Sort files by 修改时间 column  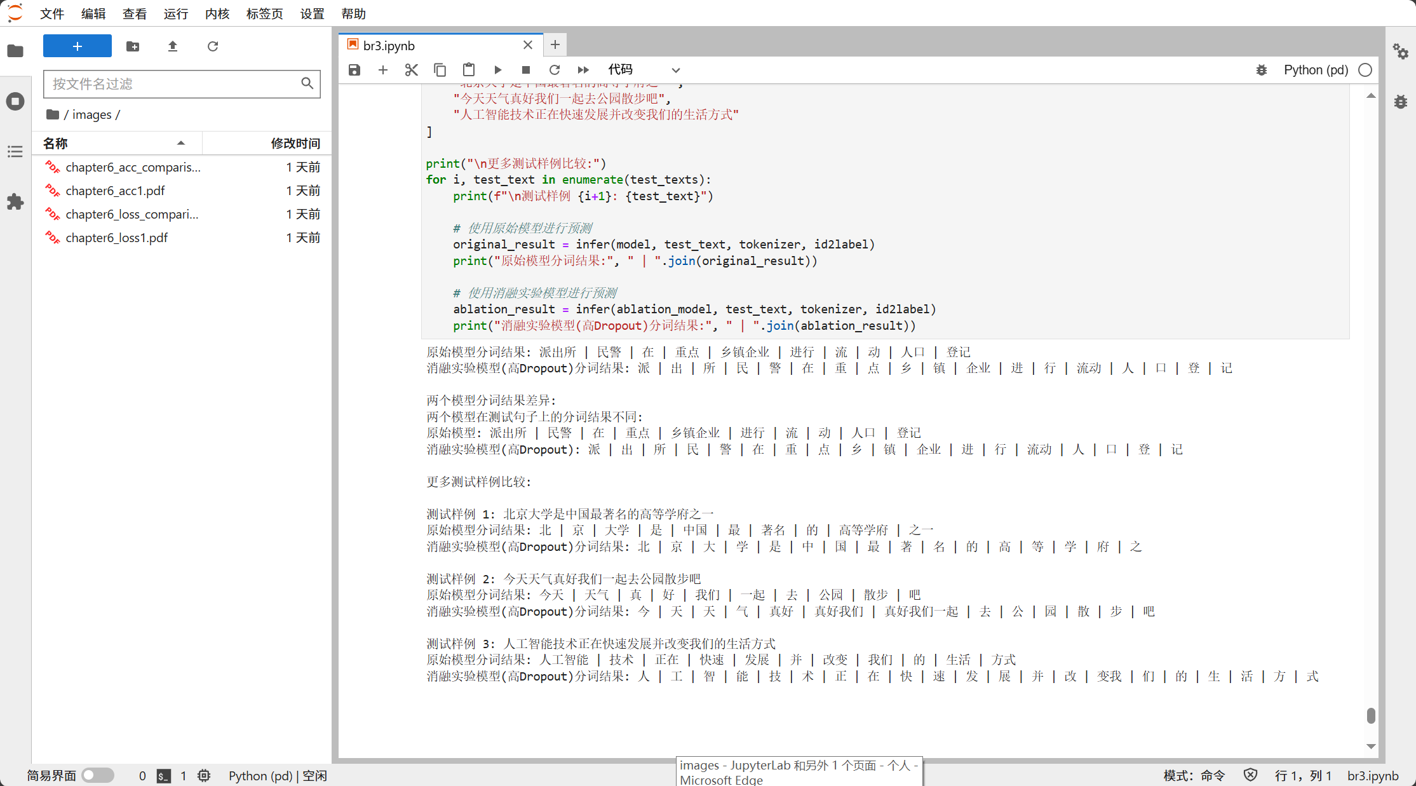(267, 143)
